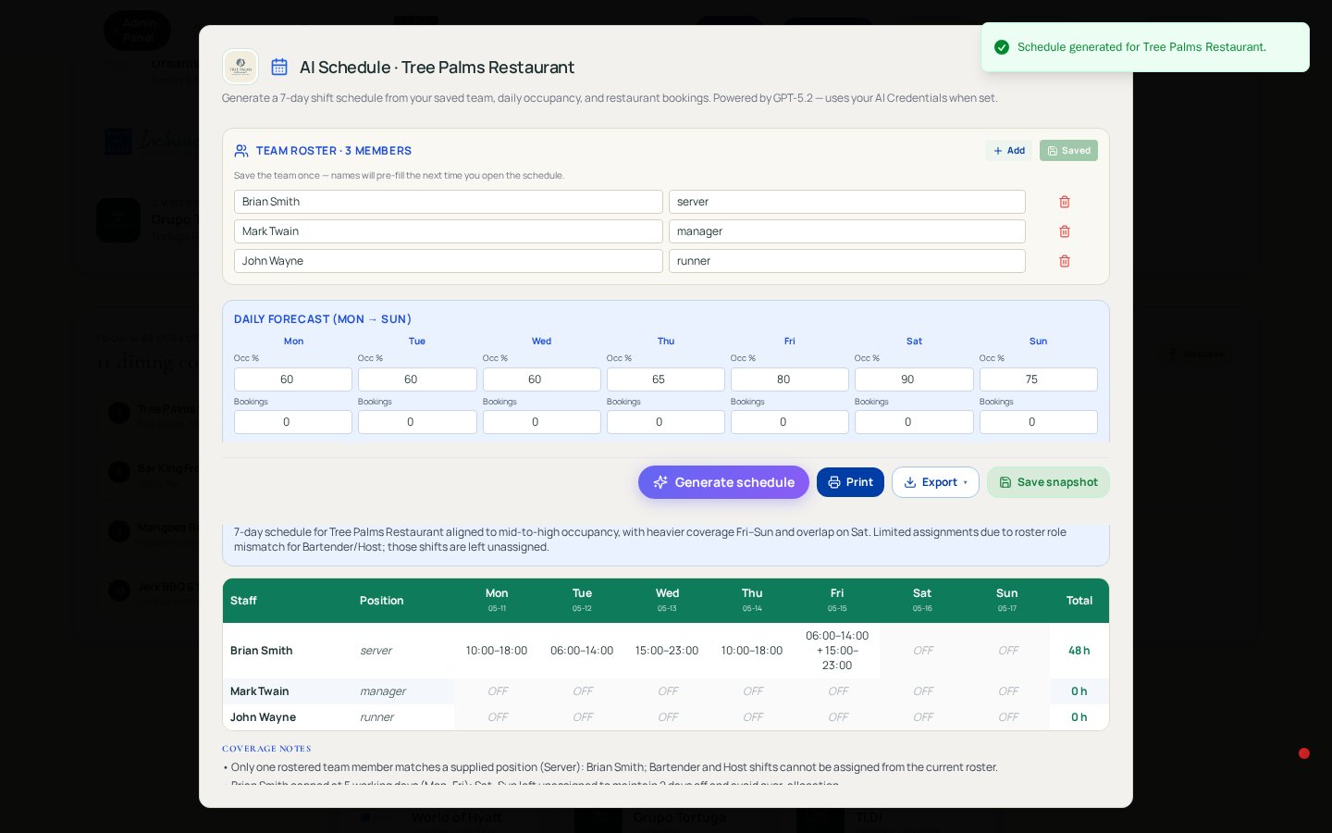Delete Mark Twain from the roster
This screenshot has height=833, width=1332.
click(1065, 231)
